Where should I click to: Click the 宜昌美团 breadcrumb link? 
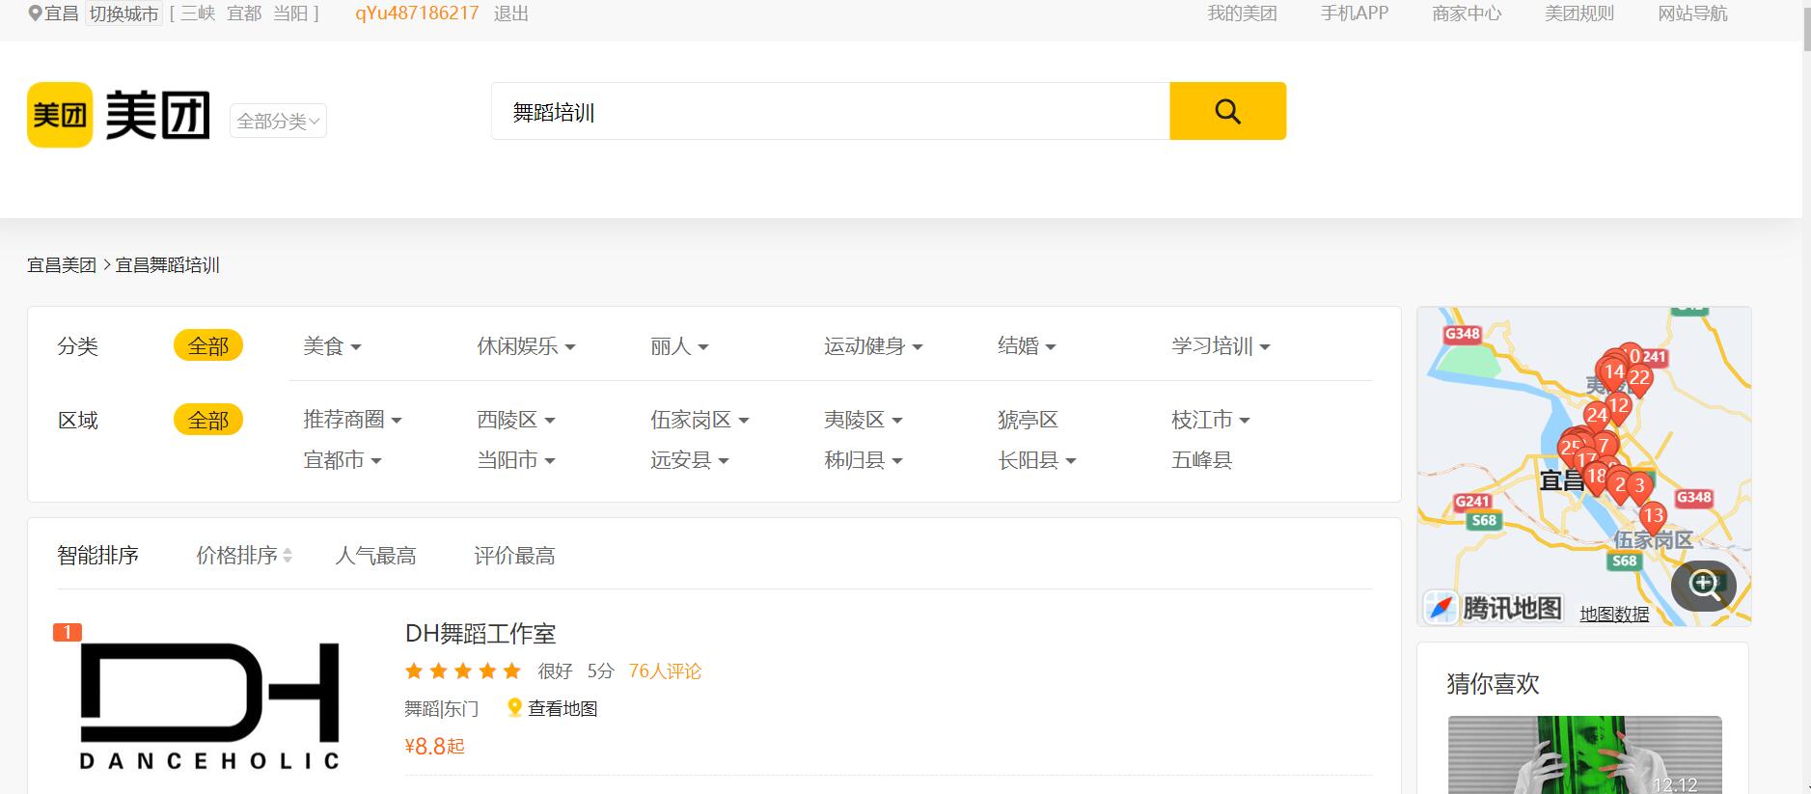[62, 265]
